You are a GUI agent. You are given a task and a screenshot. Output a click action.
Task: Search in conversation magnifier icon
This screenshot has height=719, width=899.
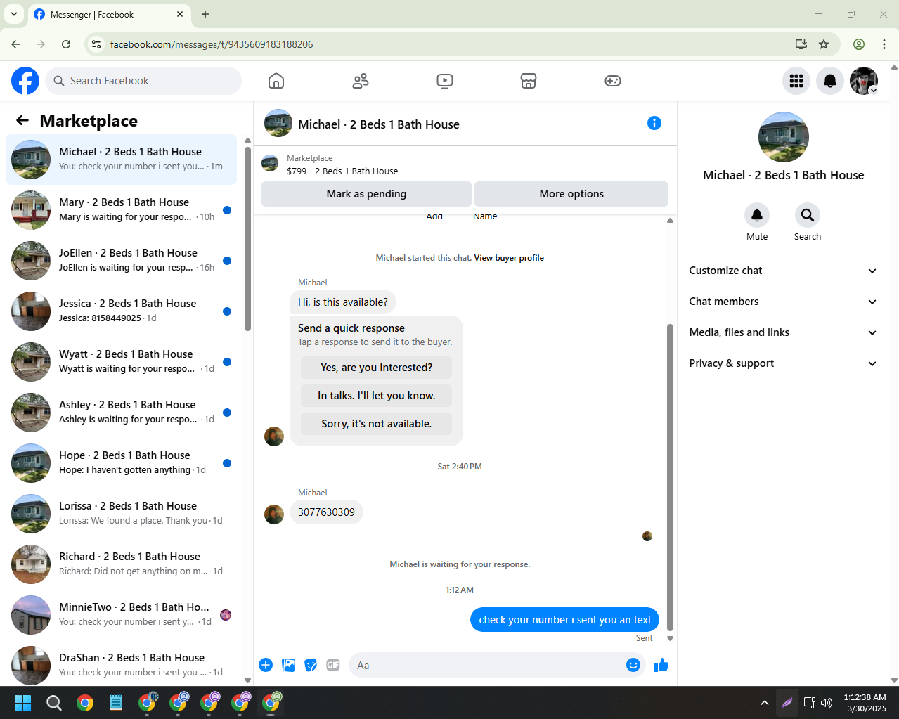[x=808, y=215]
